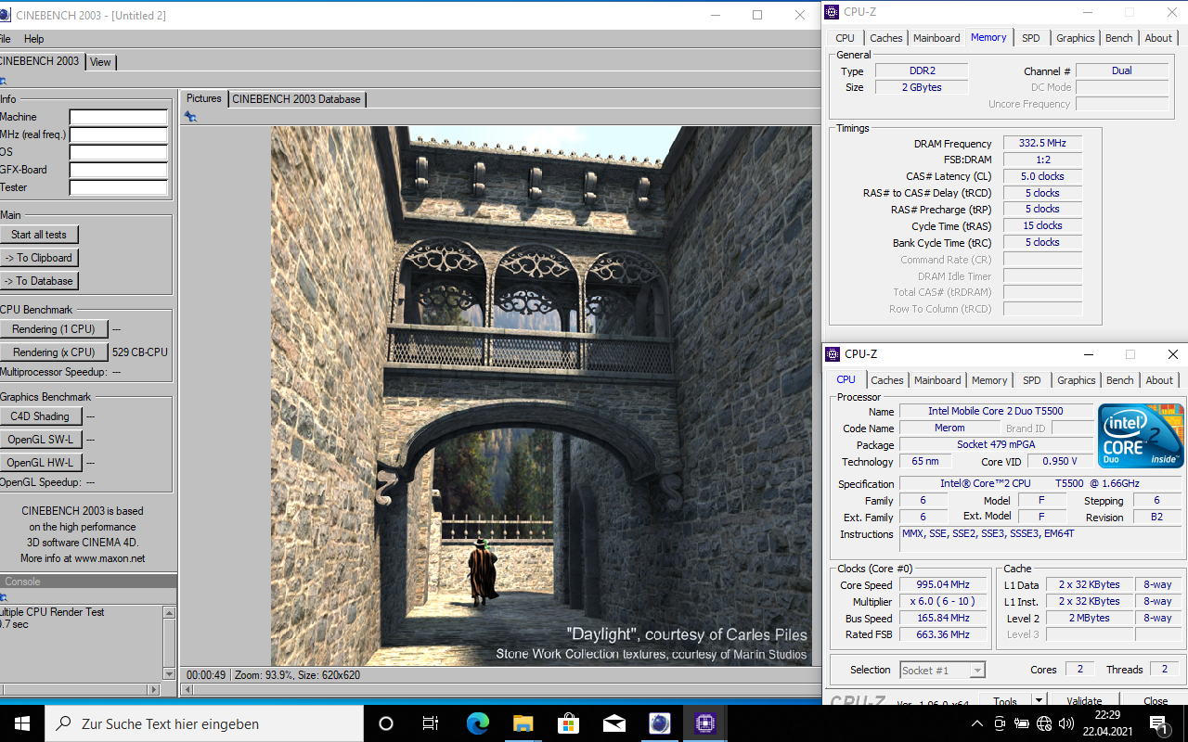This screenshot has width=1188, height=742.
Task: Show hidden system tray icons
Action: pyautogui.click(x=976, y=723)
